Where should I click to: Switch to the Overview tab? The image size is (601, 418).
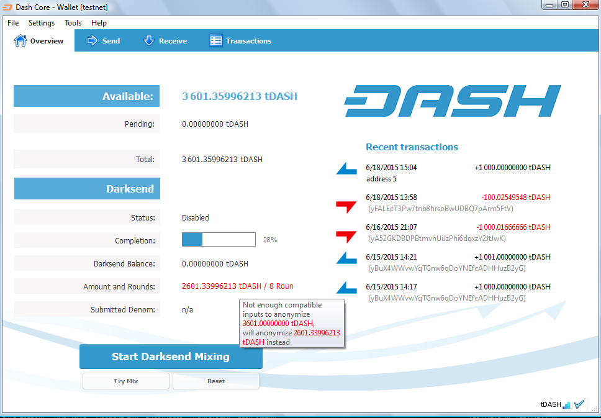pos(38,40)
